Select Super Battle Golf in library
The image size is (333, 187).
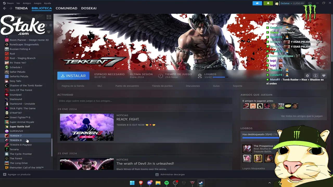coord(25,126)
